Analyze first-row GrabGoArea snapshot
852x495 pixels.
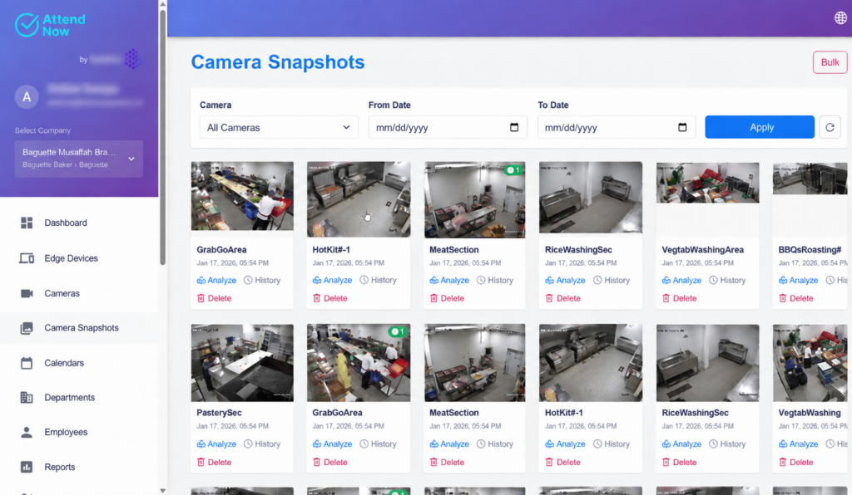(x=216, y=280)
